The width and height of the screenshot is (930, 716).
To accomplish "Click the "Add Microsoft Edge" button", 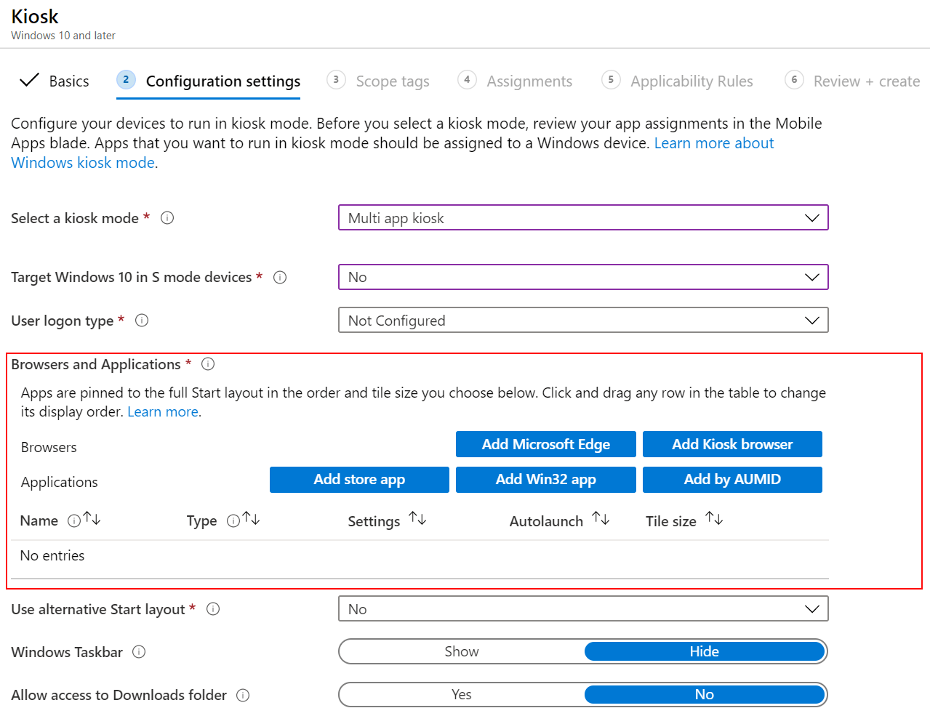I will tap(545, 444).
